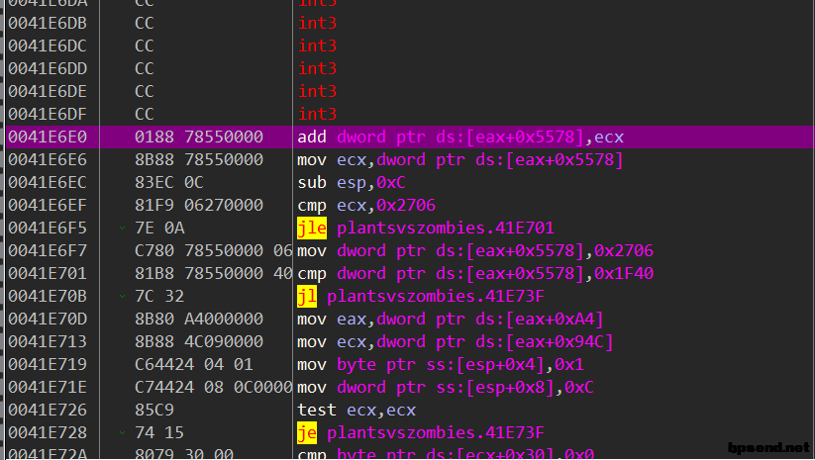This screenshot has width=815, height=460.
Task: Select address 0041E6DF
Action: (48, 114)
